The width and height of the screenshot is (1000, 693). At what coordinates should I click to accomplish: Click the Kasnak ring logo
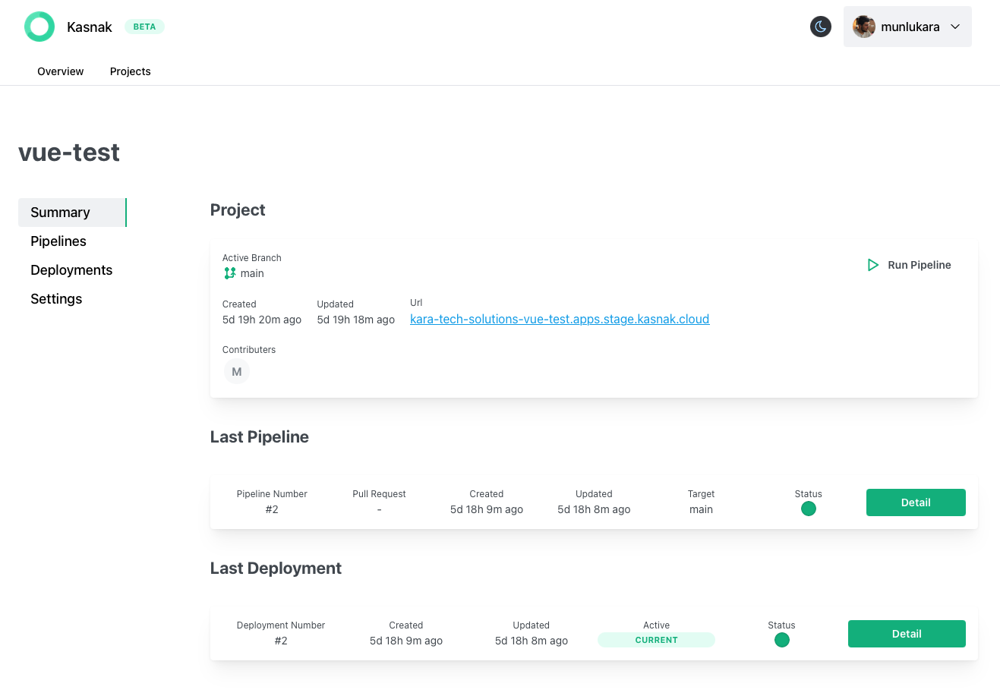pos(39,27)
